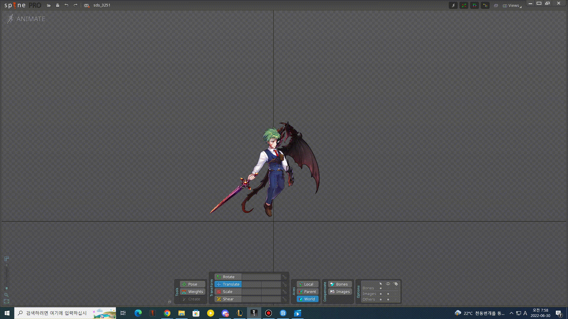568x319 pixels.
Task: Select the Translate transform tool
Action: (228, 284)
